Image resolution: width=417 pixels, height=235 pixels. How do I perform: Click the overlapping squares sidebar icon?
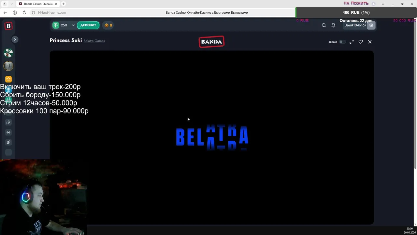tap(8, 122)
